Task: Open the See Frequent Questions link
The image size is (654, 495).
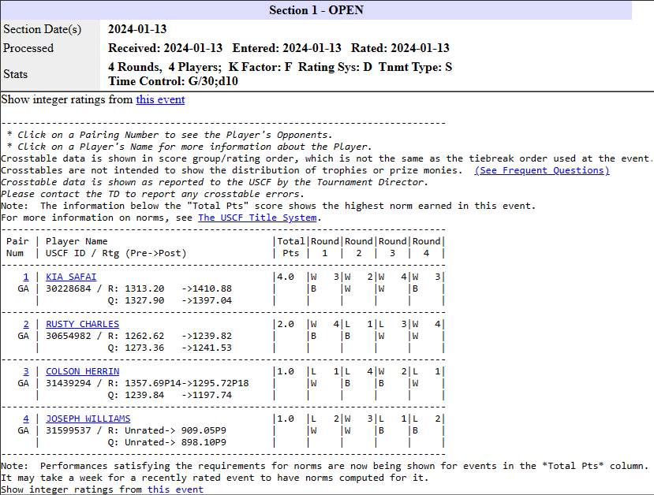Action: click(x=541, y=170)
